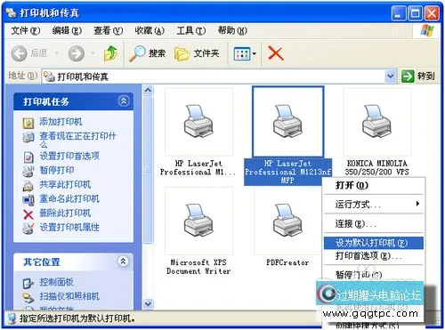Open the Search (搜索) toolbar button
Image resolution: width=445 pixels, height=330 pixels.
coord(147,53)
